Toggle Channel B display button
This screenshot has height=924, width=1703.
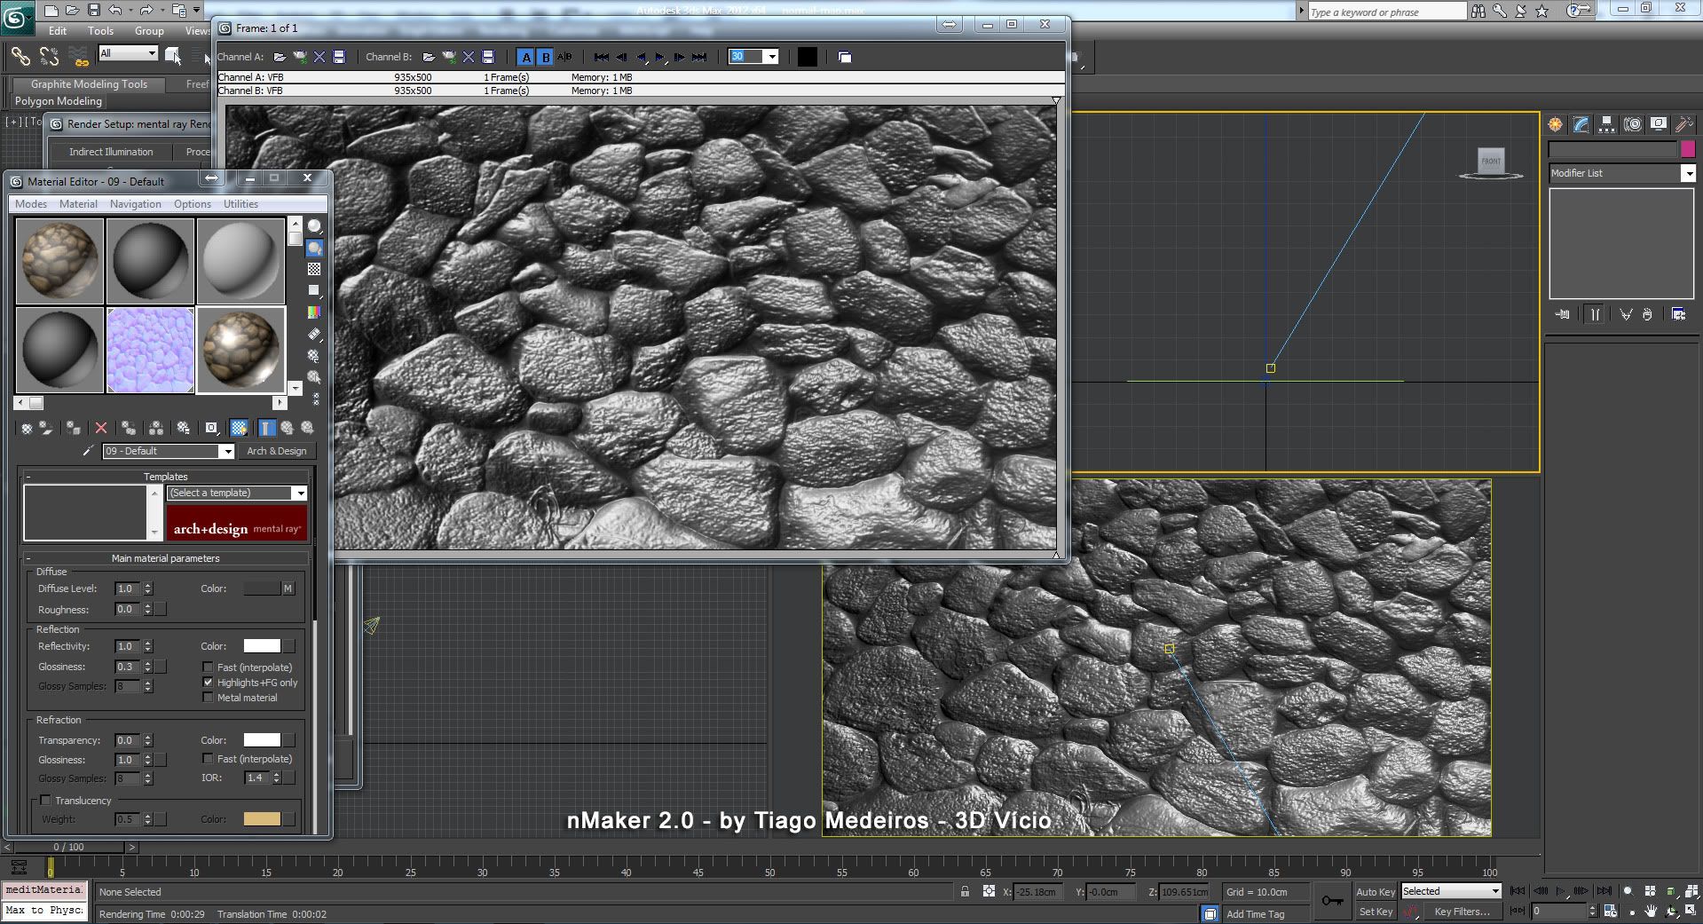click(x=546, y=57)
